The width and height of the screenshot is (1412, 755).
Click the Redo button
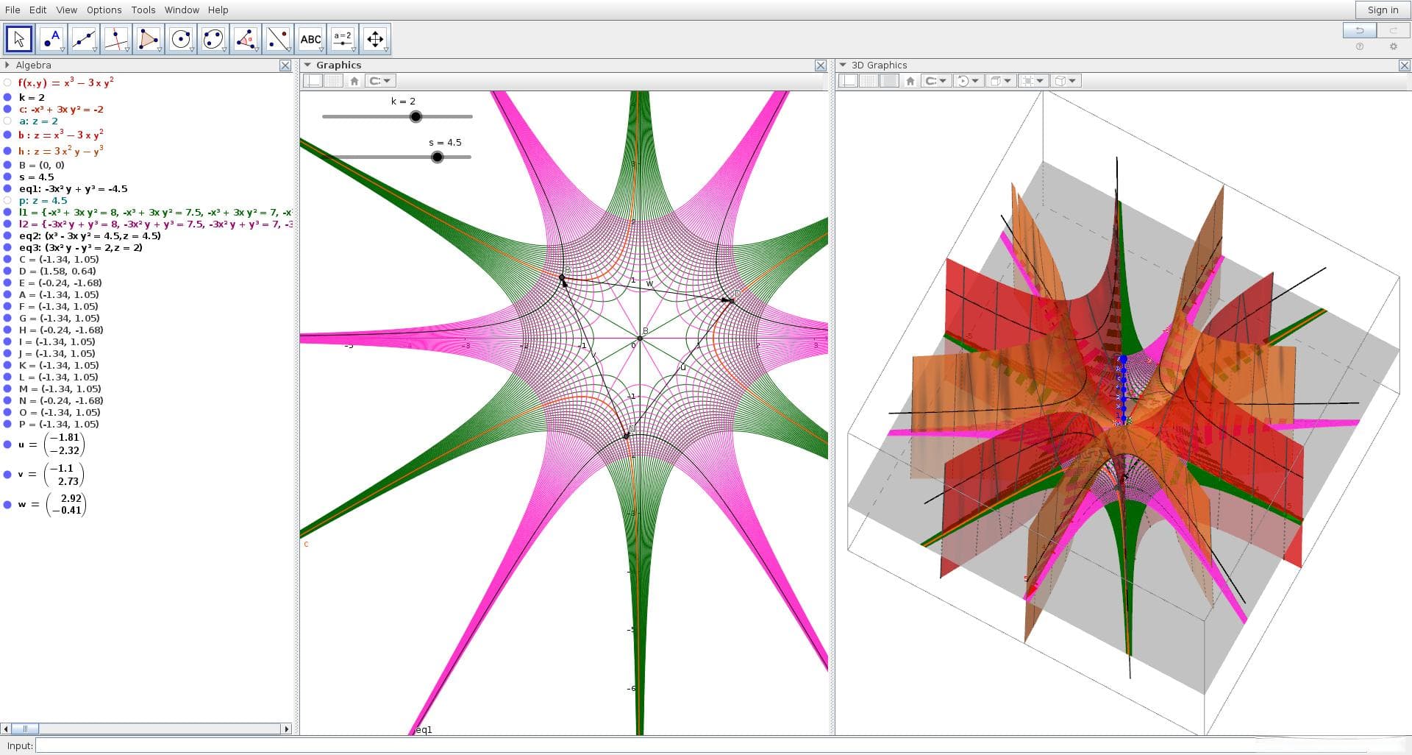point(1393,30)
